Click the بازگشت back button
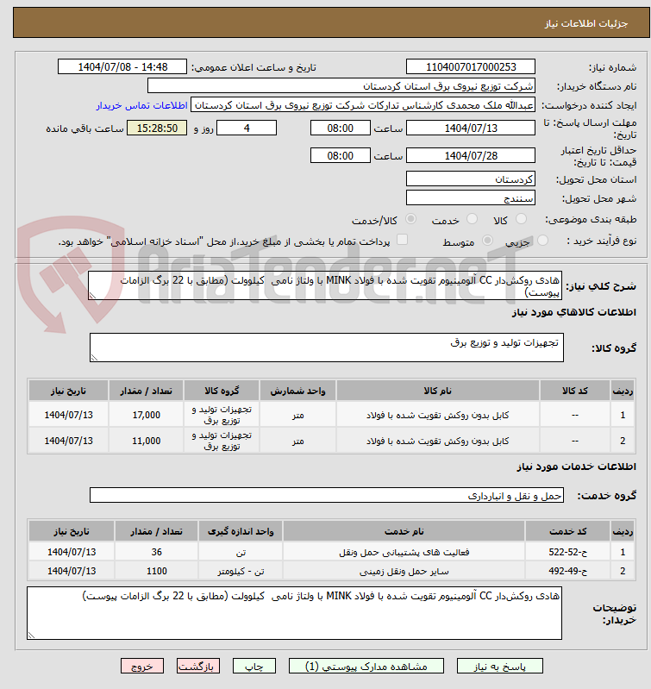This screenshot has height=689, width=651. [198, 667]
